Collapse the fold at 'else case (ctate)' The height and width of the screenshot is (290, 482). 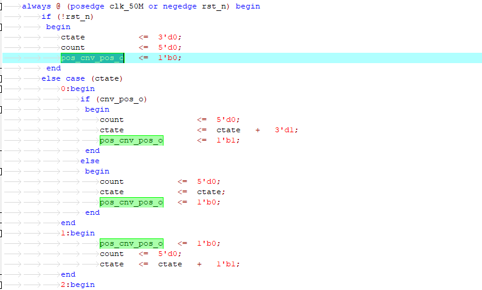tap(2, 78)
